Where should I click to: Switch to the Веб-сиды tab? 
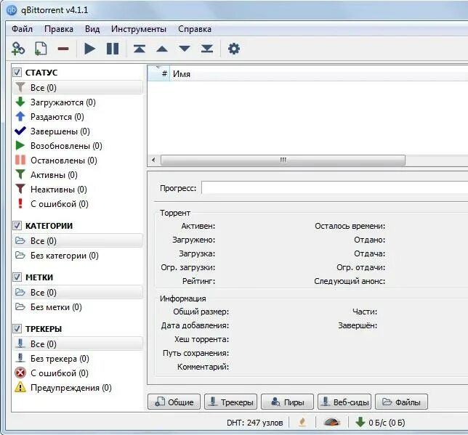tap(344, 402)
